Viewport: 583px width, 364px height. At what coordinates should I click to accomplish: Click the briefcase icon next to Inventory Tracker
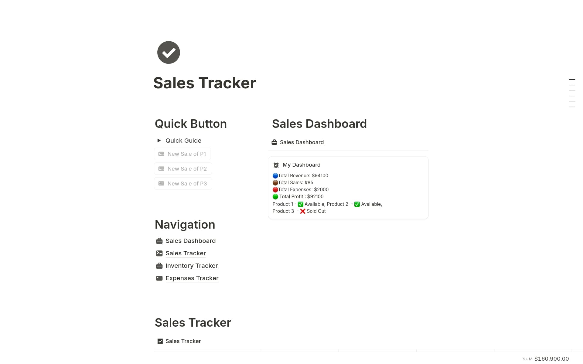[159, 266]
